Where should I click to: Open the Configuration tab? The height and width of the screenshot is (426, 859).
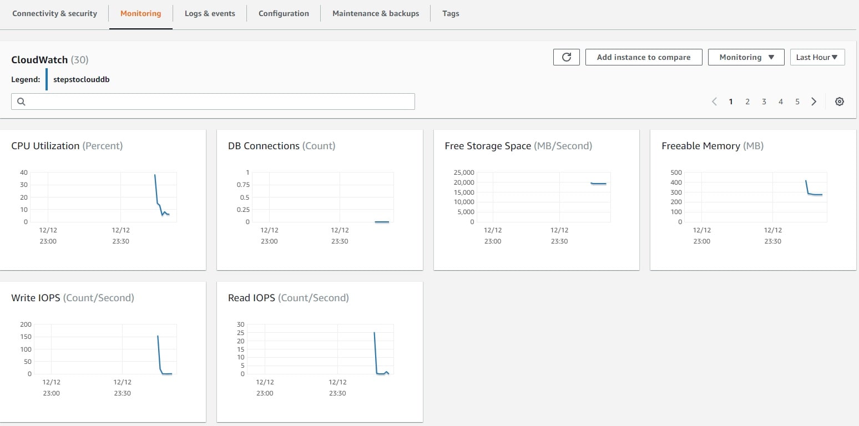pos(284,13)
